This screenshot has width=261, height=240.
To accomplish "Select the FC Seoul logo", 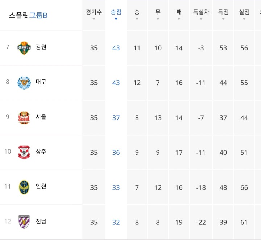I will point(24,118).
